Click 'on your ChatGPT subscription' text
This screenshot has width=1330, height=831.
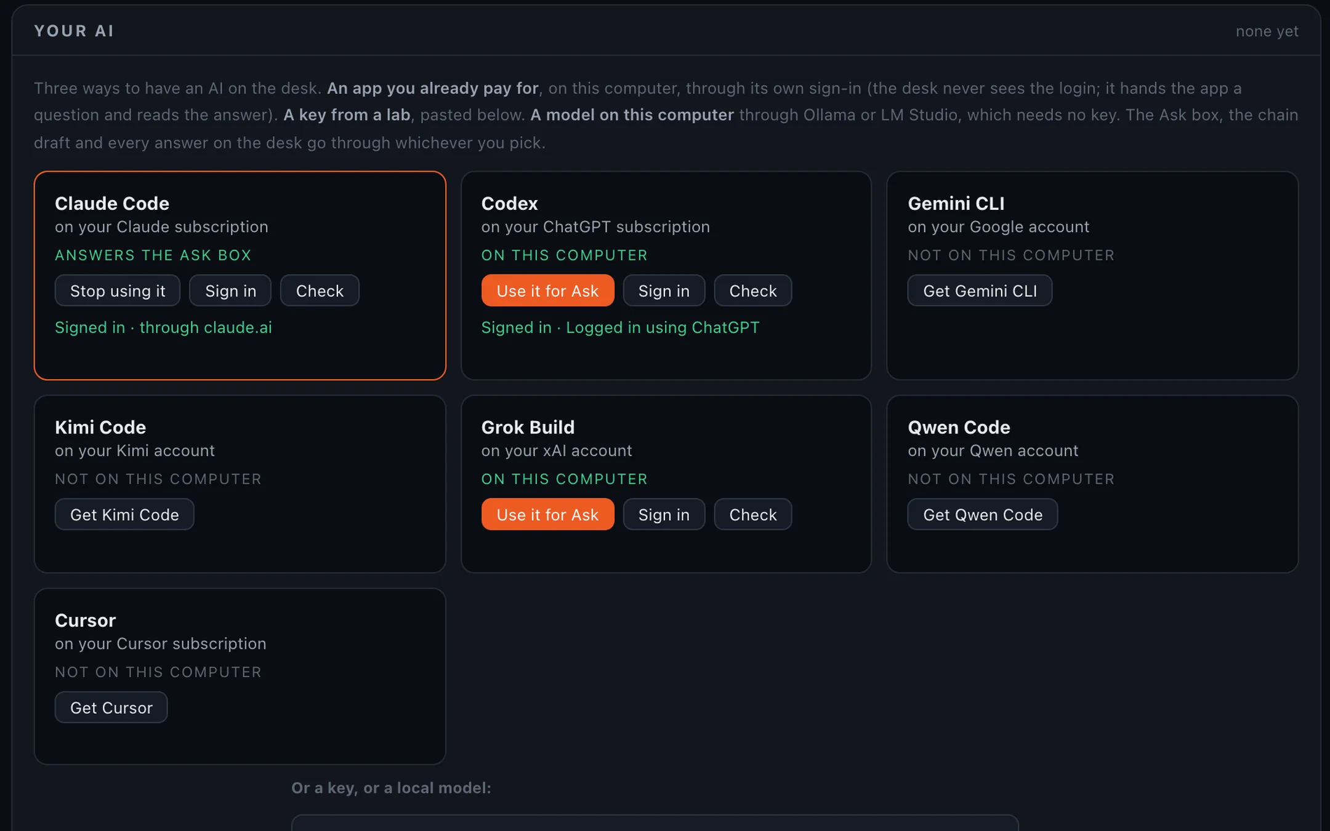(x=595, y=227)
